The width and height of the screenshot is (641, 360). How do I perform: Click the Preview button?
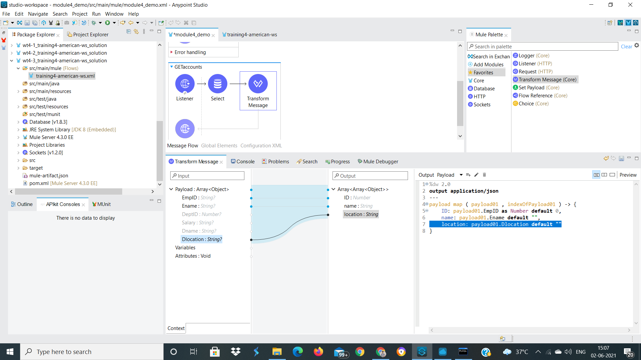[628, 175]
